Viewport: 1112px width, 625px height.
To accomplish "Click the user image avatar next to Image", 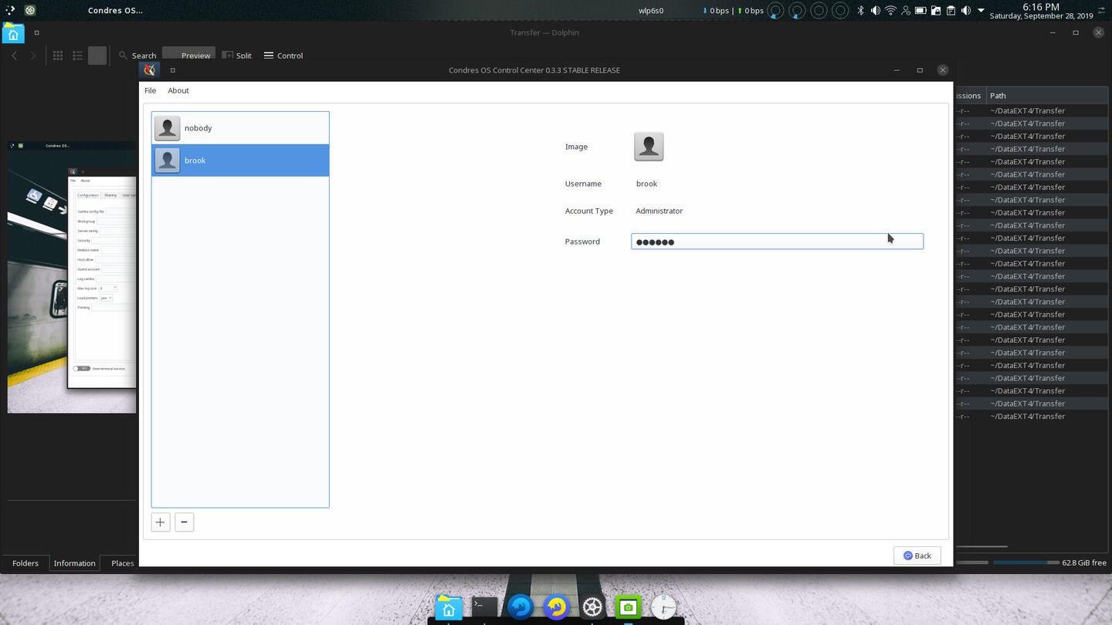I will (649, 146).
